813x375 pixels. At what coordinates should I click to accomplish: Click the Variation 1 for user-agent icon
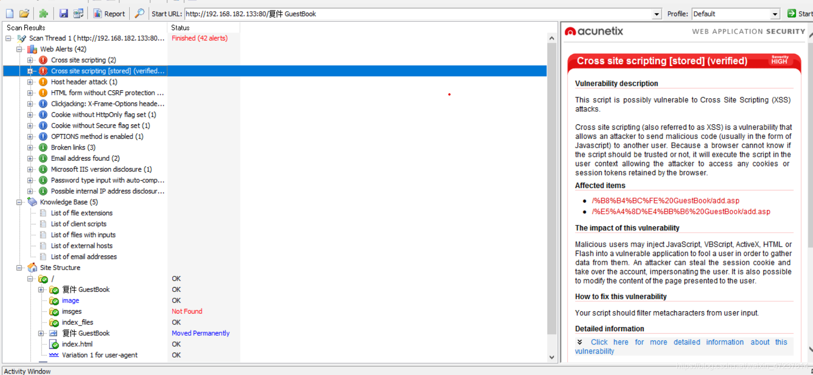click(x=54, y=355)
